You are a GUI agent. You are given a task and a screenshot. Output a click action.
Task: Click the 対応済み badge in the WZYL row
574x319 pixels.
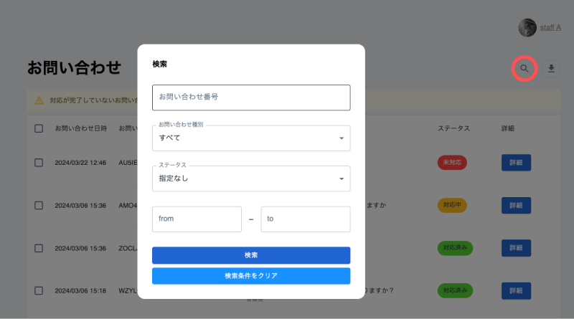[x=455, y=290]
